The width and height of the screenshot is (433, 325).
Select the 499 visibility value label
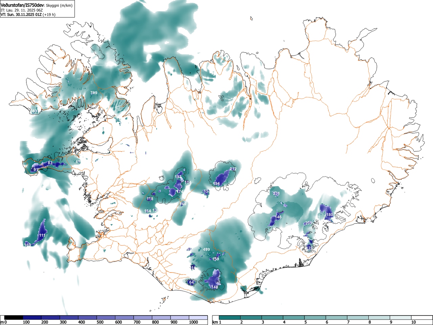(x=206, y=250)
